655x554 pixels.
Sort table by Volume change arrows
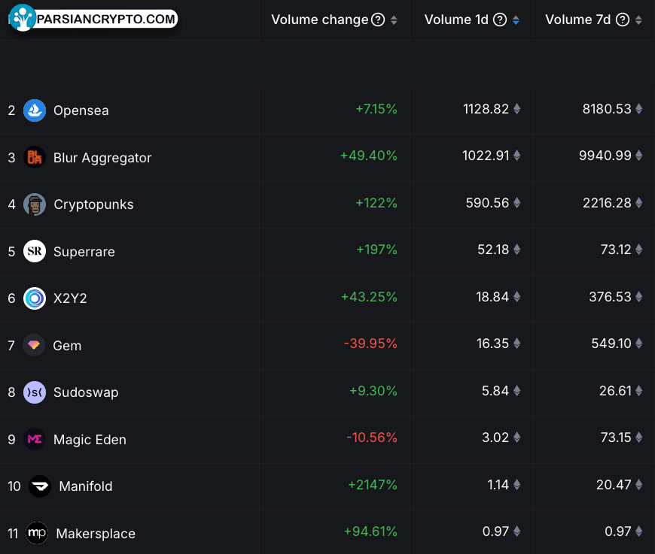click(394, 20)
